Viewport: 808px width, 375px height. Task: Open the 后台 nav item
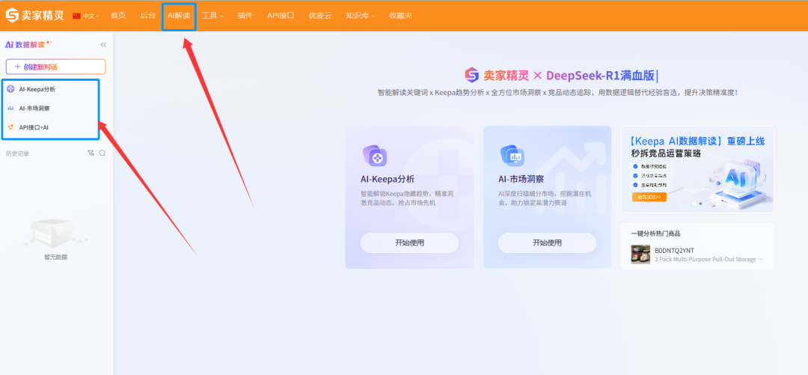click(x=147, y=16)
